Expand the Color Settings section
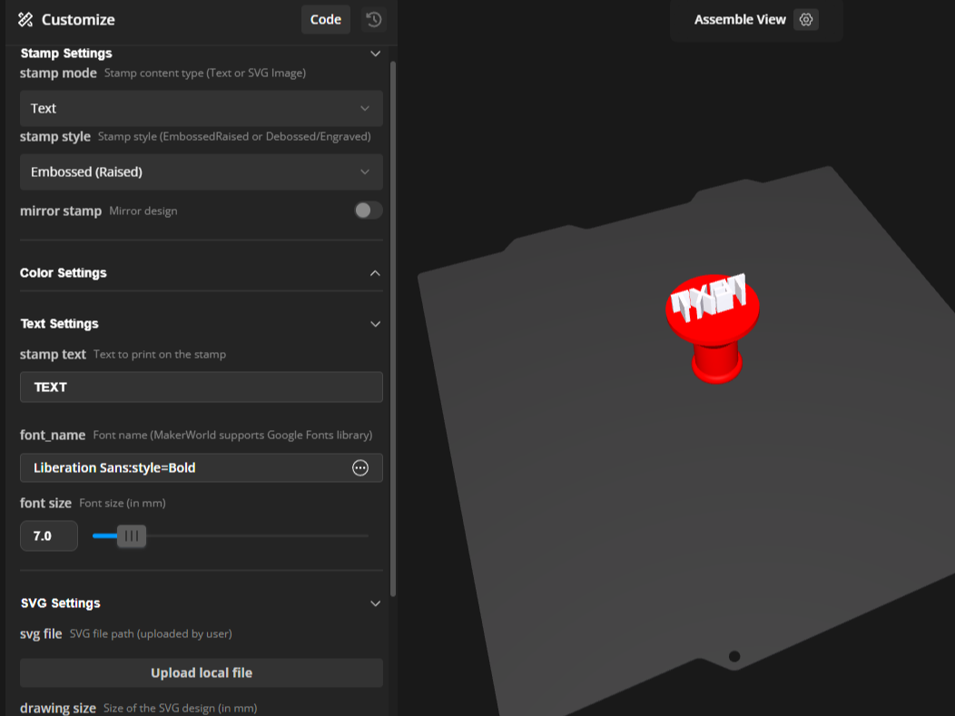 (x=375, y=273)
